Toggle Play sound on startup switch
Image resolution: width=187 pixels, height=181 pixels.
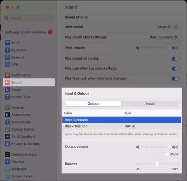(x=175, y=59)
